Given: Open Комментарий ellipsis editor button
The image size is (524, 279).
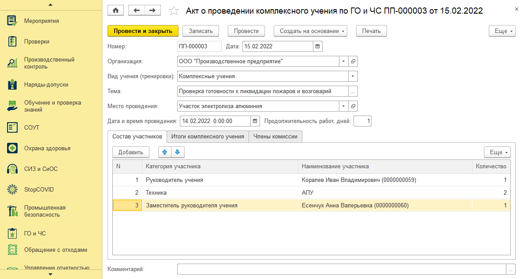Looking at the screenshot, I should pyautogui.click(x=511, y=269).
